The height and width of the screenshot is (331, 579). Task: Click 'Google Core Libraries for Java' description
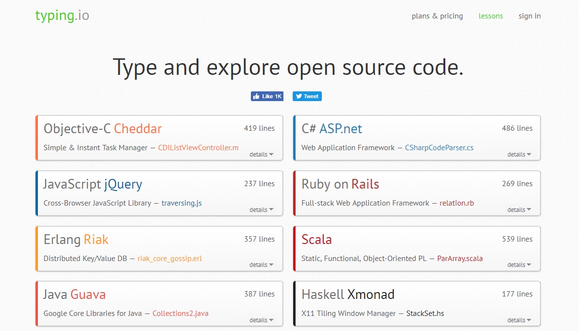click(92, 314)
